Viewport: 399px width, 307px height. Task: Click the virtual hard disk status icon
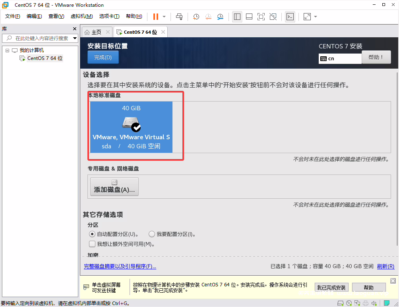[x=341, y=303]
